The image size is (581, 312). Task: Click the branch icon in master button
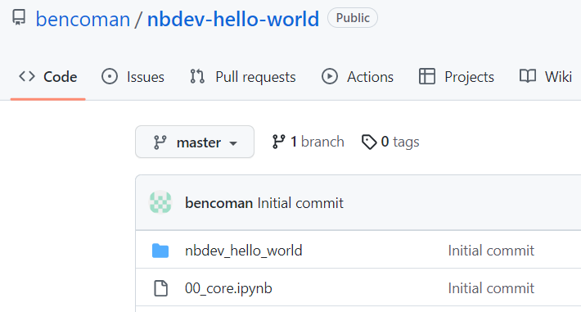tap(160, 142)
